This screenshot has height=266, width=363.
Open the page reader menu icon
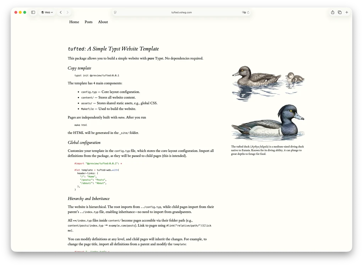click(x=115, y=12)
